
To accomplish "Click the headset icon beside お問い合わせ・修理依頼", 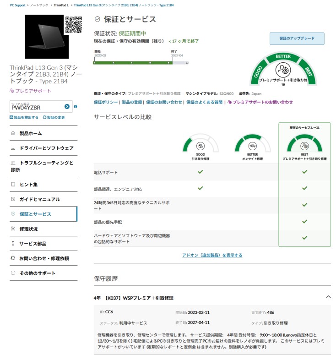I will tap(13, 258).
